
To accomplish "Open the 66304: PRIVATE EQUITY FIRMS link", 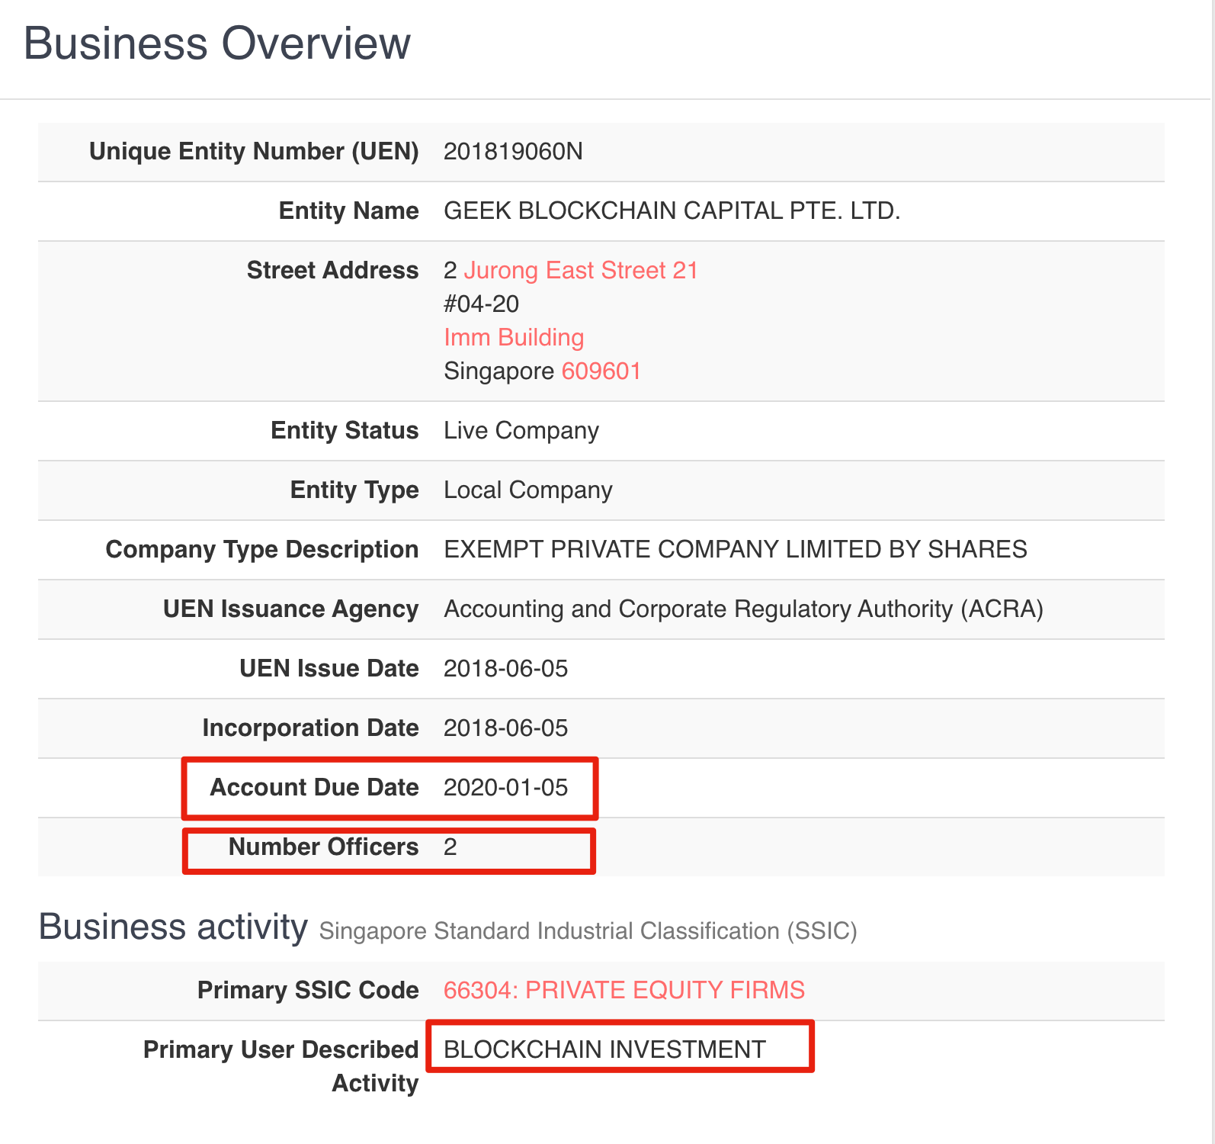I will tap(624, 990).
